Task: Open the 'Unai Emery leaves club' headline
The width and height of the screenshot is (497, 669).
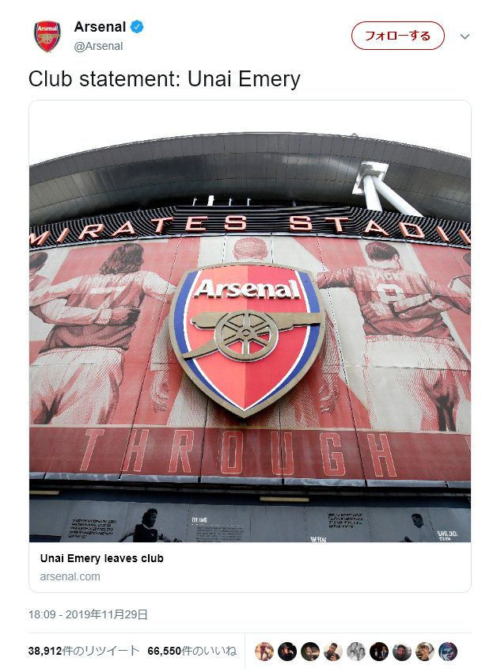Action: point(101,558)
